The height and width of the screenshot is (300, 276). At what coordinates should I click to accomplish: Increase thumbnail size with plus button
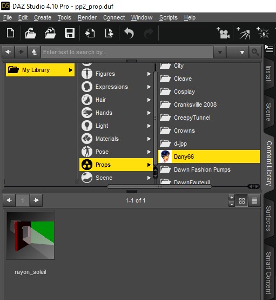tap(232, 198)
